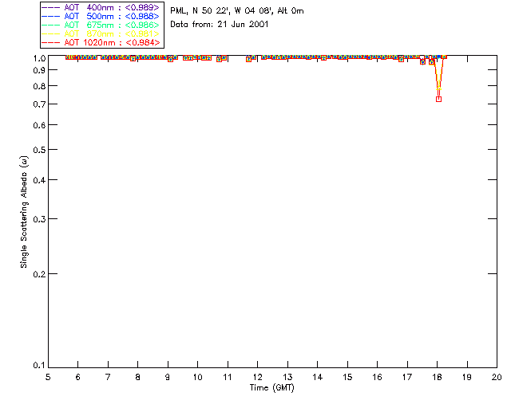Click the 0.6 label on the albedo axis

[39, 125]
